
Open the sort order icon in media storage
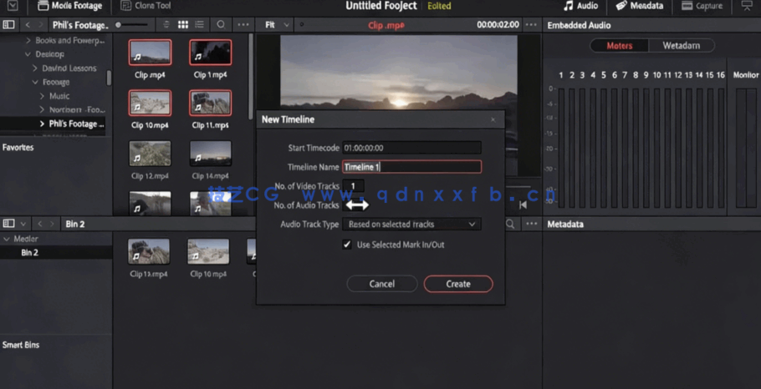click(166, 25)
